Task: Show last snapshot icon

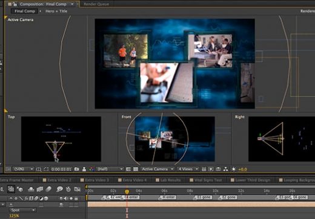Action: pos(84,169)
